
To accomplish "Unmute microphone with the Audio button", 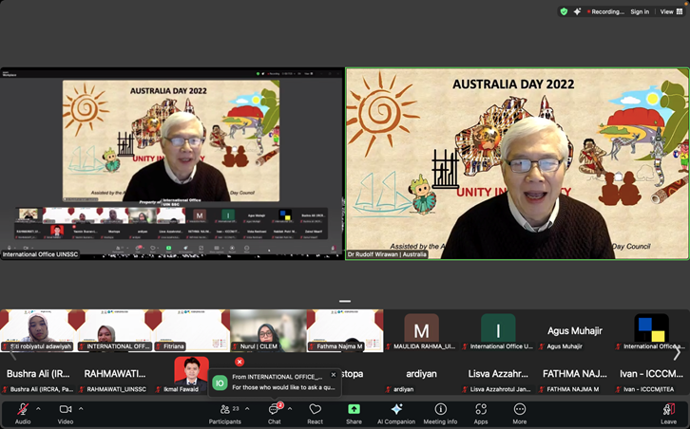I will (x=23, y=414).
